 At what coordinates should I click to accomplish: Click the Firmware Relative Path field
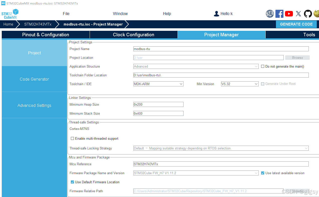208,191
